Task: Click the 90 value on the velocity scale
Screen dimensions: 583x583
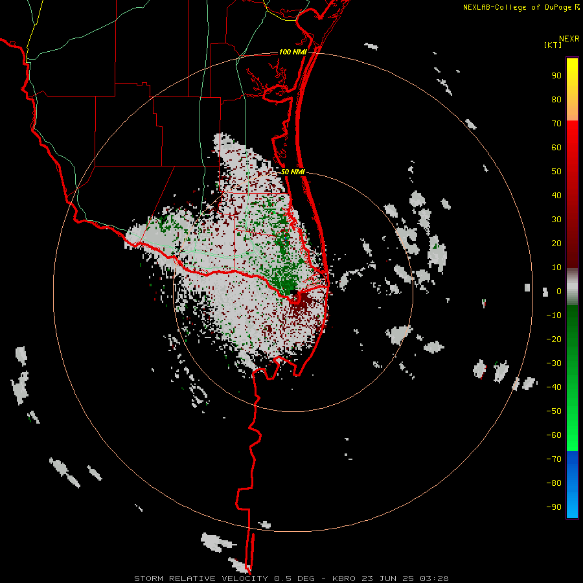Action: click(556, 76)
